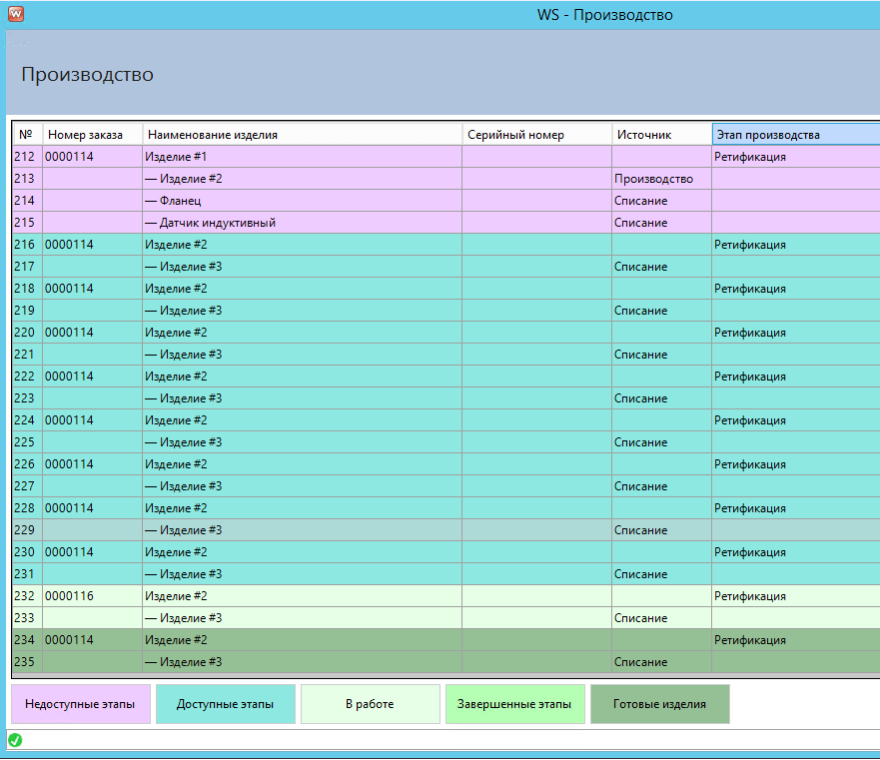The image size is (880, 760).
Task: Click the Списание cell in row 215
Action: click(662, 223)
